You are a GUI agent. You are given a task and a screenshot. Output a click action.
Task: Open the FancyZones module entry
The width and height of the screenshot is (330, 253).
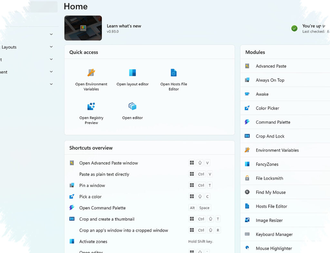click(285, 164)
